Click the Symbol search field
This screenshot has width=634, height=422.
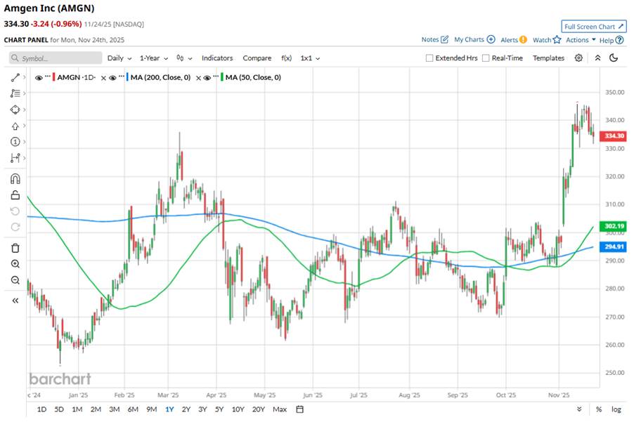(x=56, y=58)
